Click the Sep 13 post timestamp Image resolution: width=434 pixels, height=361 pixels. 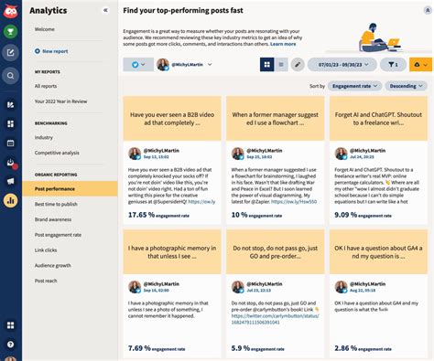156,157
